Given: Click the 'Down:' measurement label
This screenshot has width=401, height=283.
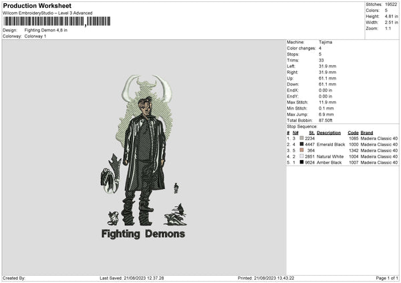Looking at the screenshot, I should click(293, 84).
